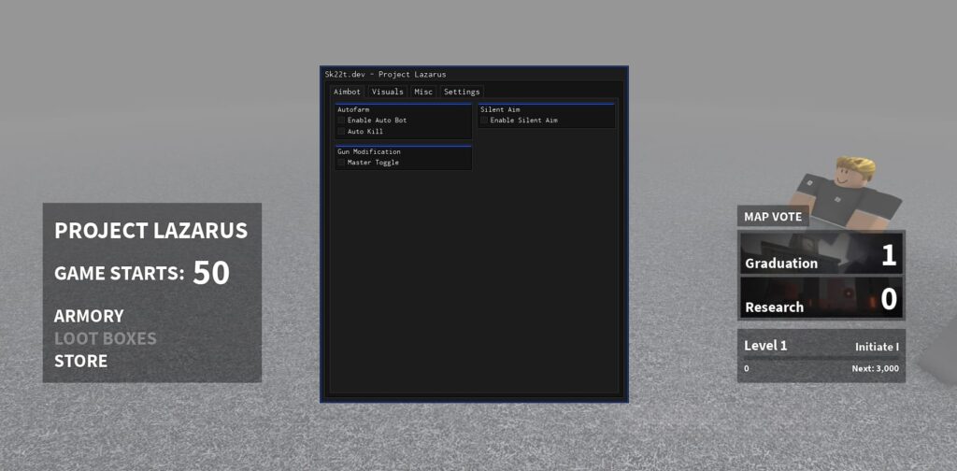The width and height of the screenshot is (957, 471).
Task: Click the Autofarm section header
Action: pos(353,109)
